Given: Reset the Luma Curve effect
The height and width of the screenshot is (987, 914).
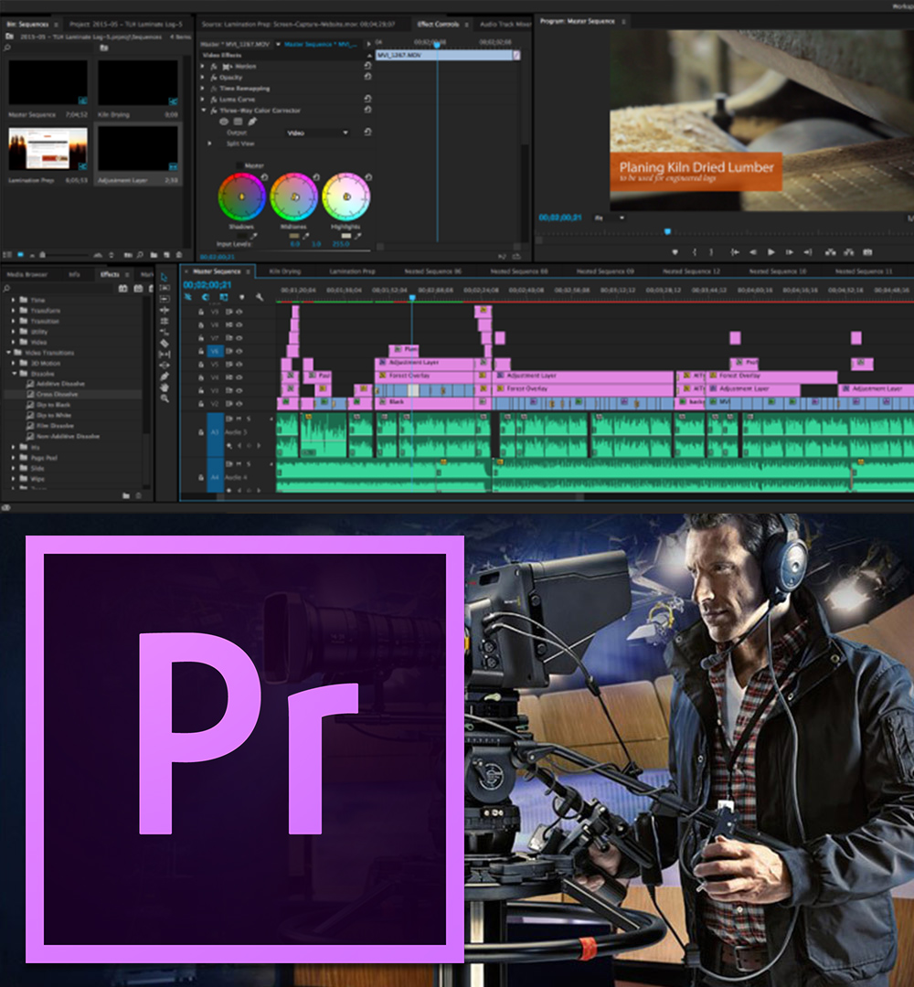Looking at the screenshot, I should [x=367, y=99].
